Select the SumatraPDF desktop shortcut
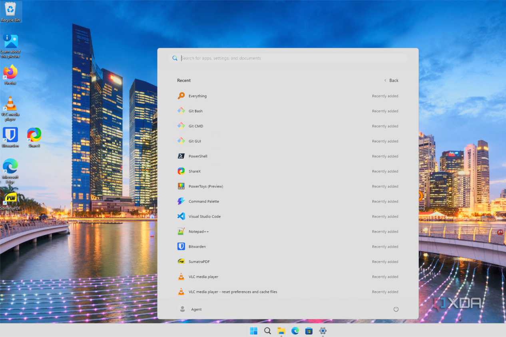The height and width of the screenshot is (337, 506). 10,202
